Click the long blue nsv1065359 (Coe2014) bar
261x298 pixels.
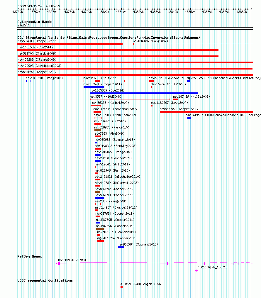click(x=144, y=93)
